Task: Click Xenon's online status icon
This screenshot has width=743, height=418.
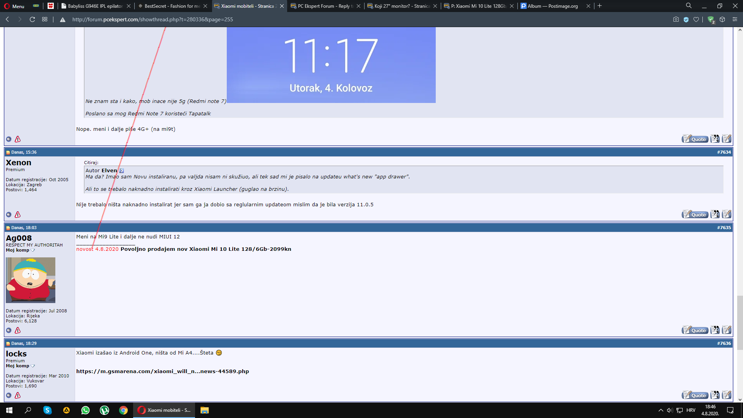Action: [9, 215]
